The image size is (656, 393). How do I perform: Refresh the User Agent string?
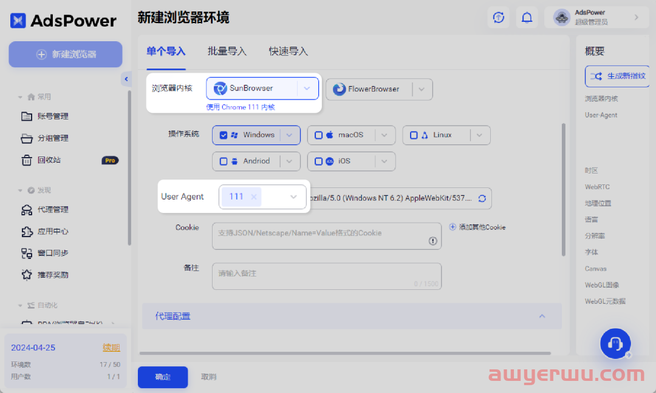(x=482, y=198)
